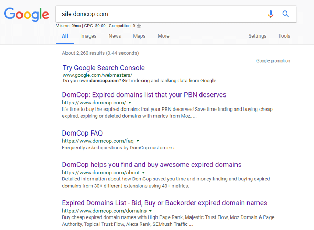This screenshot has height=230, width=314.
Task: Expand dropdown arrow next to domcop.com/faq URL
Action: [138, 141]
